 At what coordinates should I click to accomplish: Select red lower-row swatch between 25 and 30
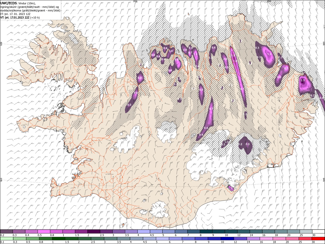pos(305,239)
